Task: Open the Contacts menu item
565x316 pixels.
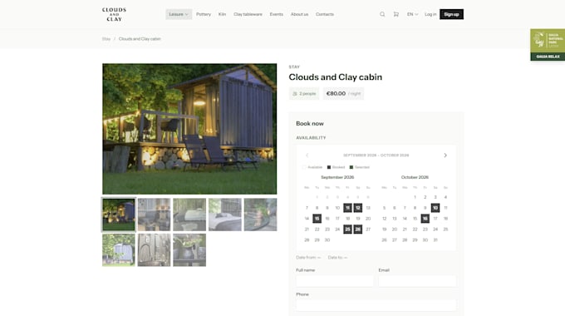Action: point(325,14)
